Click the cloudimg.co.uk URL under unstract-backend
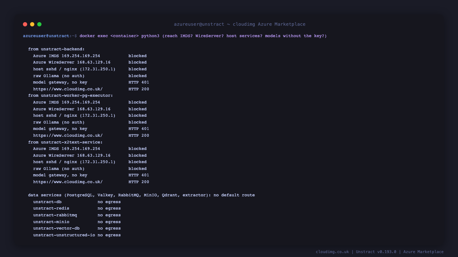This screenshot has width=458, height=257. (68, 89)
